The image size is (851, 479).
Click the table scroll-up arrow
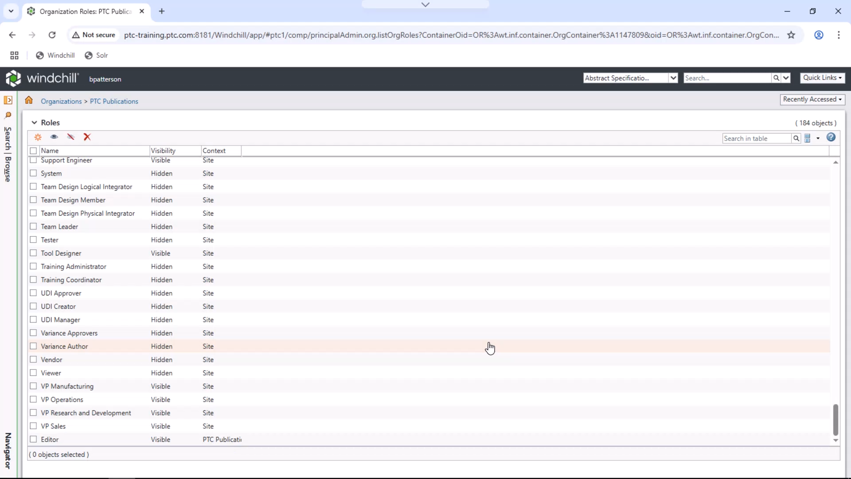[835, 162]
